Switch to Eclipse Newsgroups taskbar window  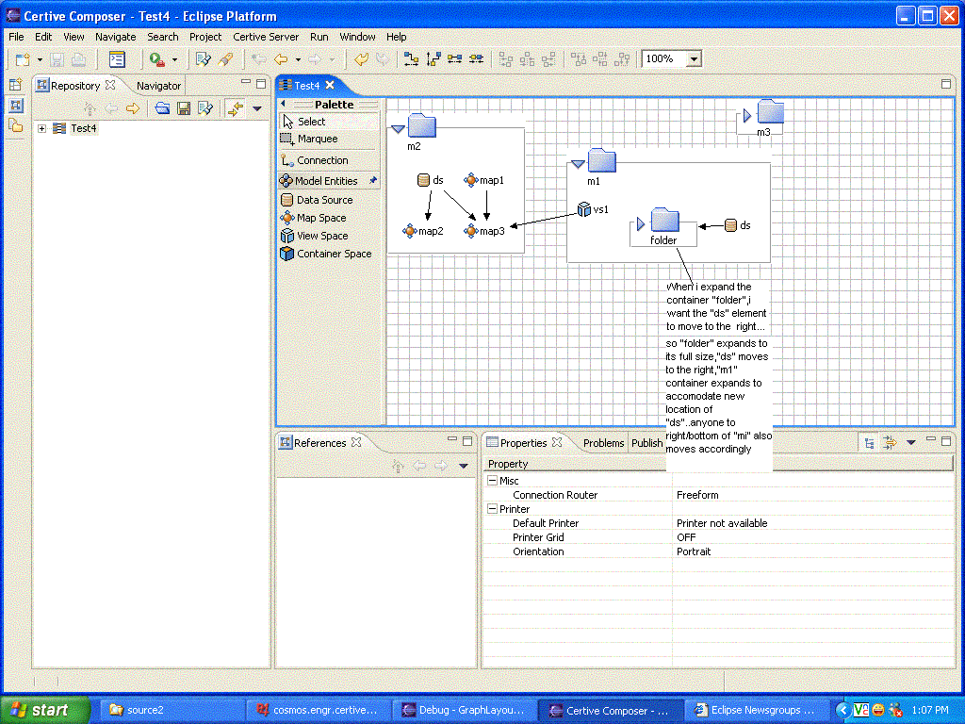(757, 710)
